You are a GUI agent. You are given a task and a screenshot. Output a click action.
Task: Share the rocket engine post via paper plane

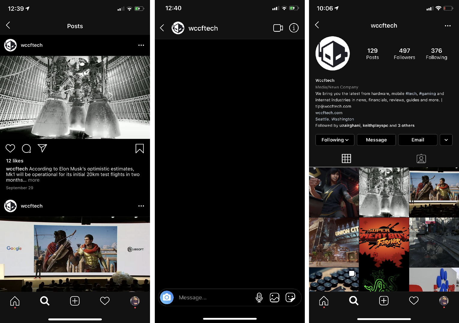pyautogui.click(x=42, y=148)
